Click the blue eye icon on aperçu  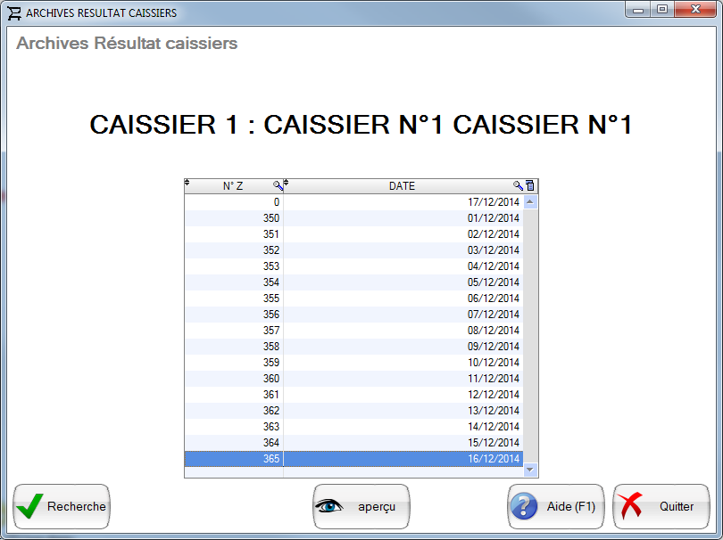(331, 506)
